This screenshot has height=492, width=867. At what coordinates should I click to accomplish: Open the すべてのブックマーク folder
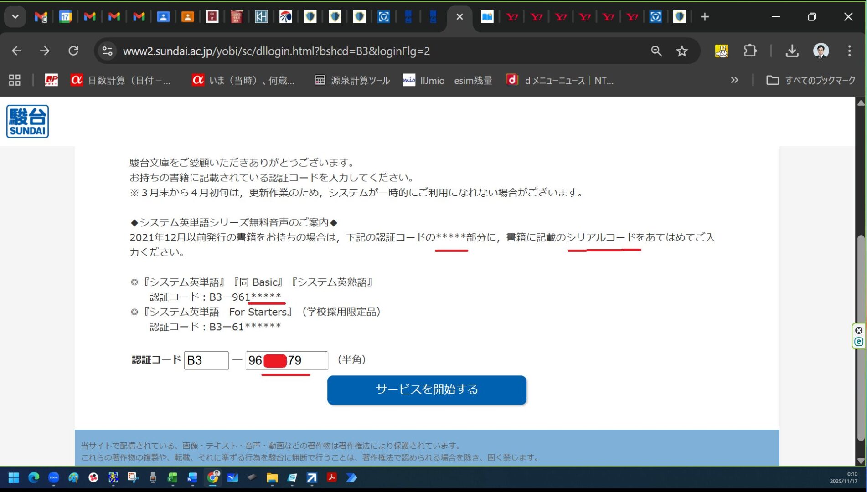tap(810, 80)
